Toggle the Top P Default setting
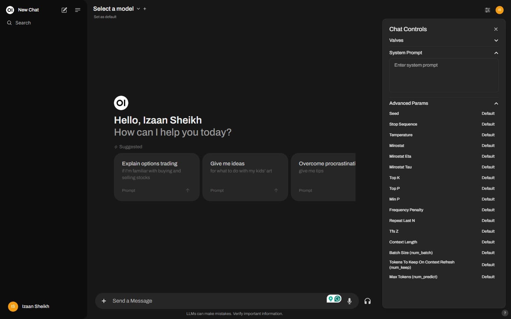Viewport: 511px width, 319px height. [x=488, y=188]
